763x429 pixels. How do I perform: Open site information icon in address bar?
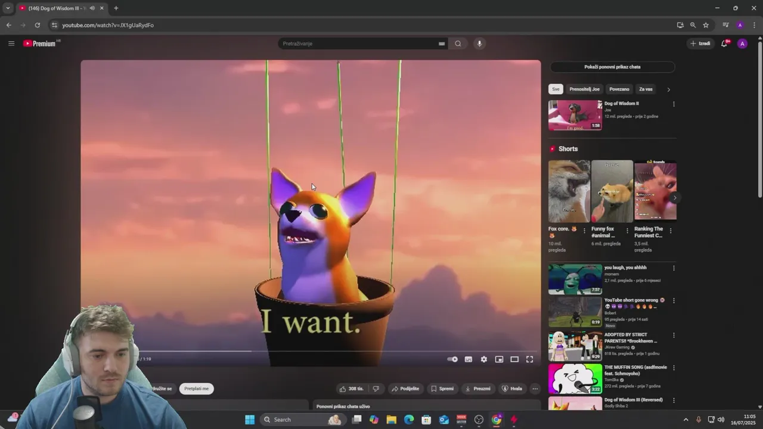click(x=54, y=25)
